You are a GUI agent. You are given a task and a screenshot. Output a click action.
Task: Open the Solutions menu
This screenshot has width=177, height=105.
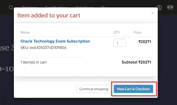tap(85, 7)
